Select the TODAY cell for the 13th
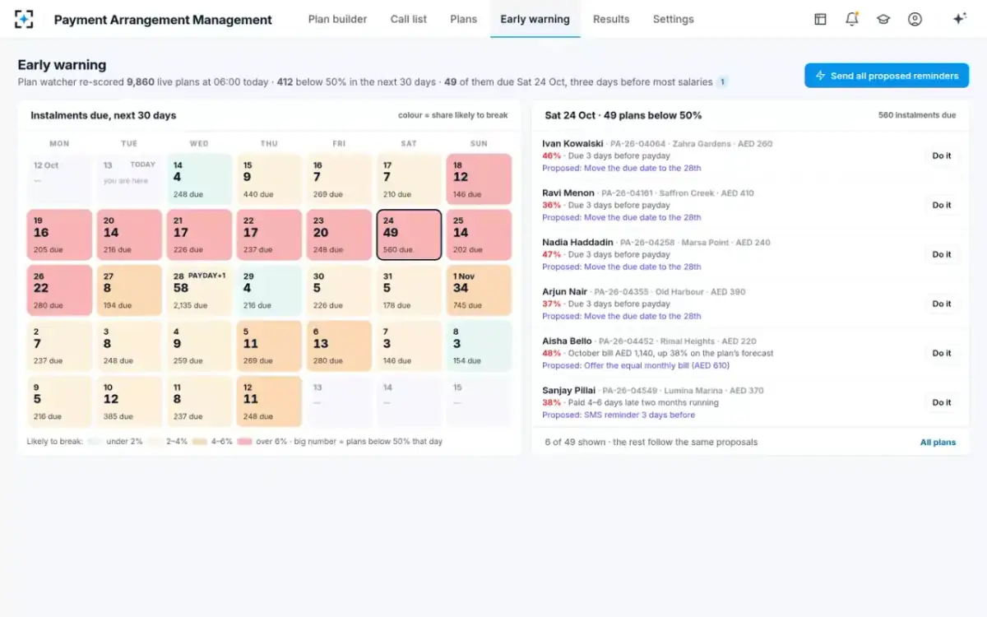The image size is (987, 617). coord(129,179)
